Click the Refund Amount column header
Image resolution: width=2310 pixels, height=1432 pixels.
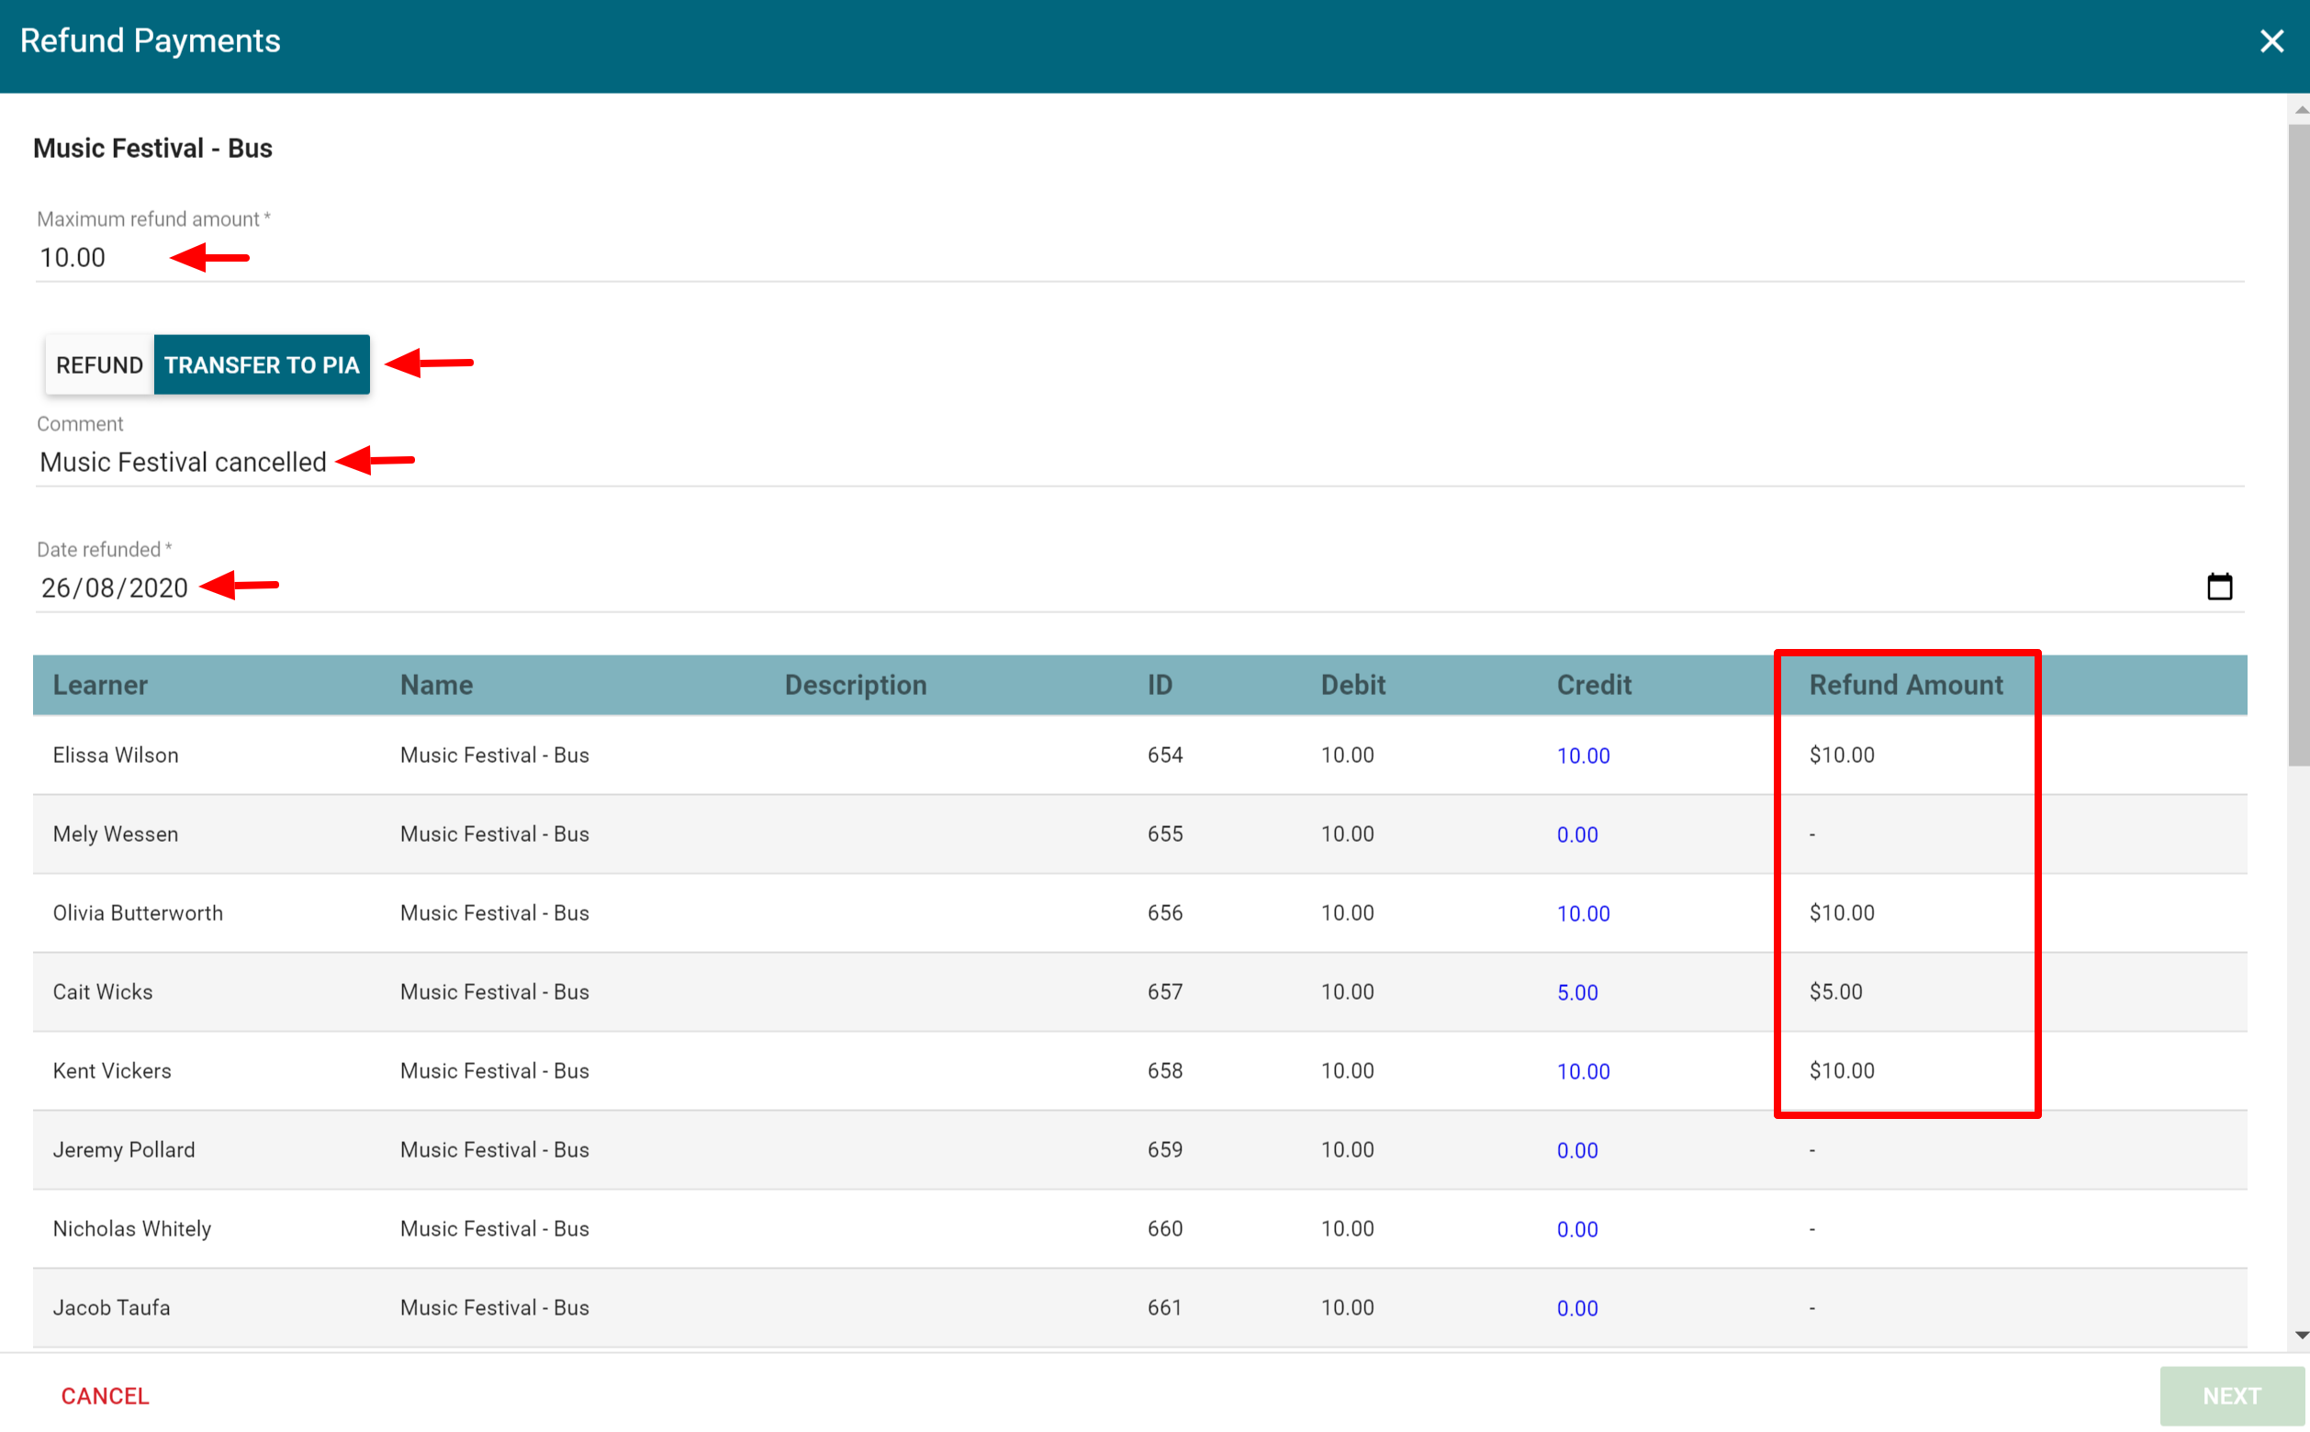pos(1904,685)
